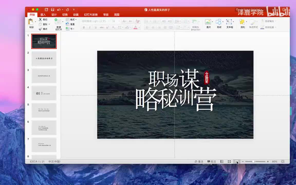The width and height of the screenshot is (296, 185).
Task: Click the Redo/repeat arrow icon
Action: point(67,10)
